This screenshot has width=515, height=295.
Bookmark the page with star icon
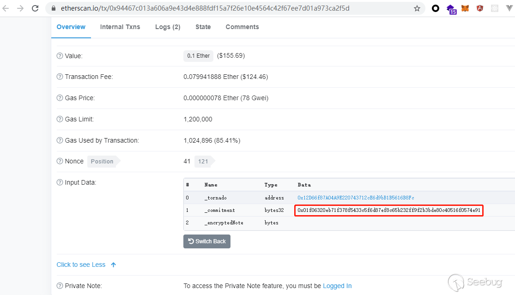click(x=417, y=8)
